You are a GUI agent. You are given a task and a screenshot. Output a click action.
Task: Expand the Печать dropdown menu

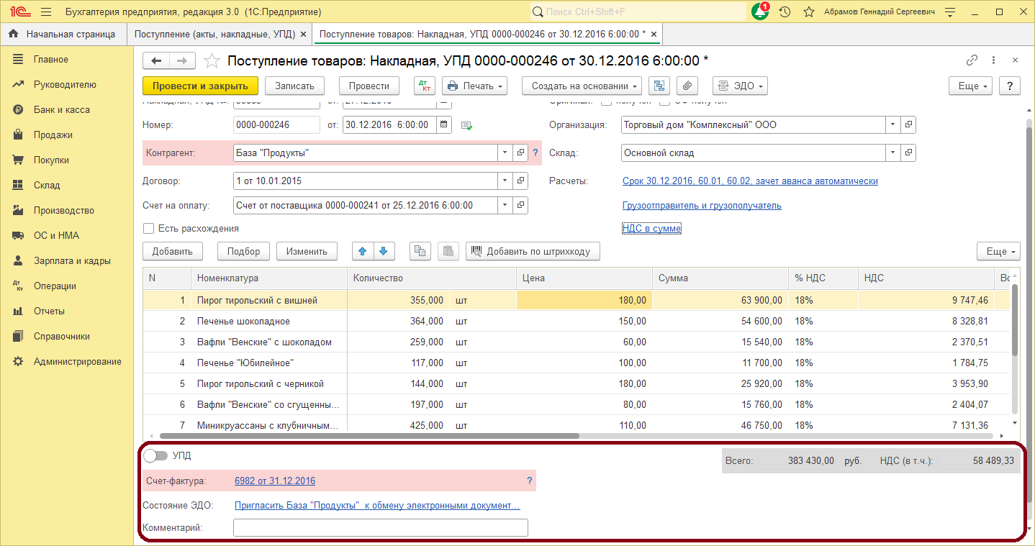click(x=474, y=86)
